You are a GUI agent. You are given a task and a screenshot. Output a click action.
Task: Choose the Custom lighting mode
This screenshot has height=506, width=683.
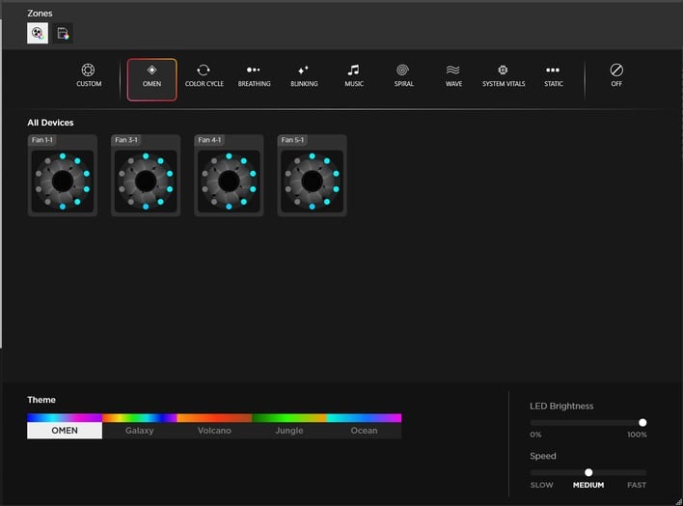(x=89, y=75)
